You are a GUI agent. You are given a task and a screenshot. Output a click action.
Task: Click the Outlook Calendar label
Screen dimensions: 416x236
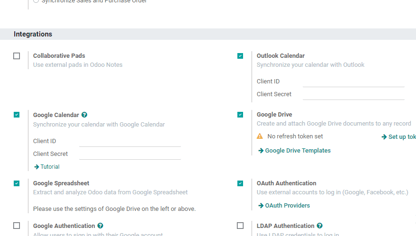[x=280, y=56]
